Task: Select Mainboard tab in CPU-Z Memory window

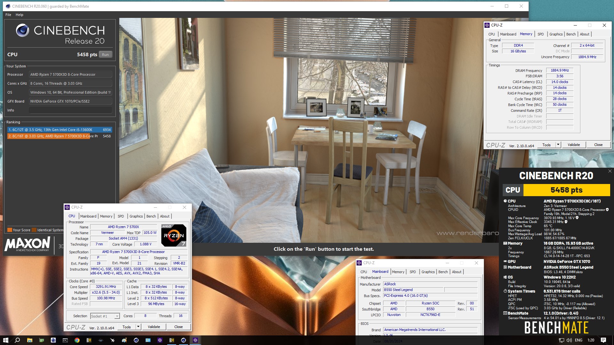Action: click(508, 34)
